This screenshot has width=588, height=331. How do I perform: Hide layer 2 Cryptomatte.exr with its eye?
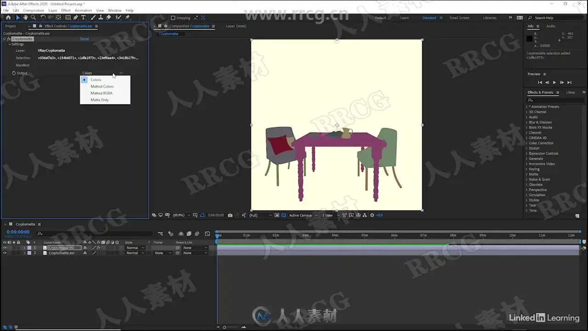5,253
